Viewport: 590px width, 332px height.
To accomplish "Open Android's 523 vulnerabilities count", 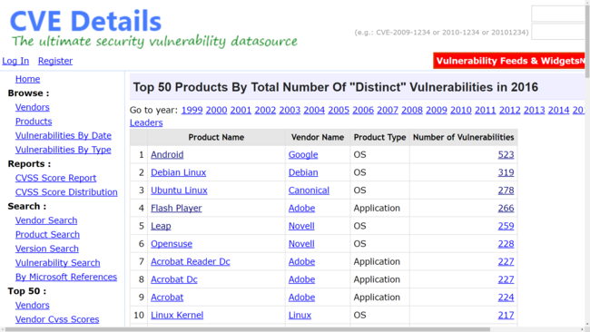I will coord(506,154).
